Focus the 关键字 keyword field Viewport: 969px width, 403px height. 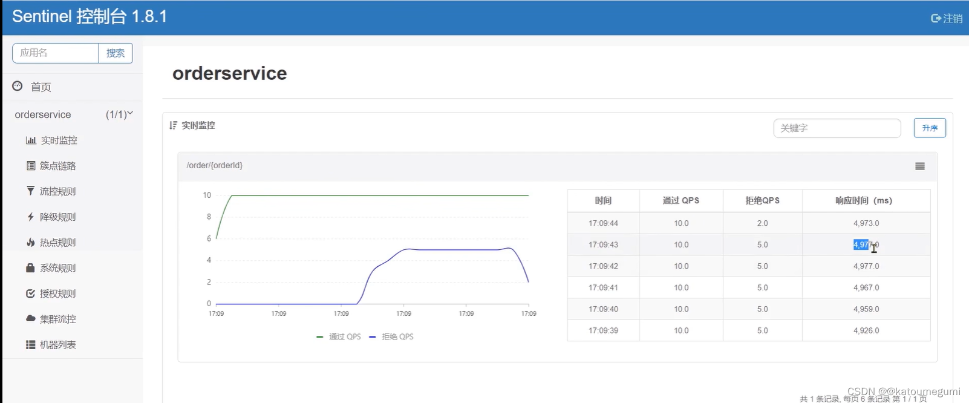click(837, 128)
